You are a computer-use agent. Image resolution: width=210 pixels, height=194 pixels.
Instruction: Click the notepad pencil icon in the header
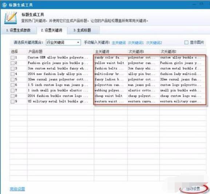tap(11, 18)
